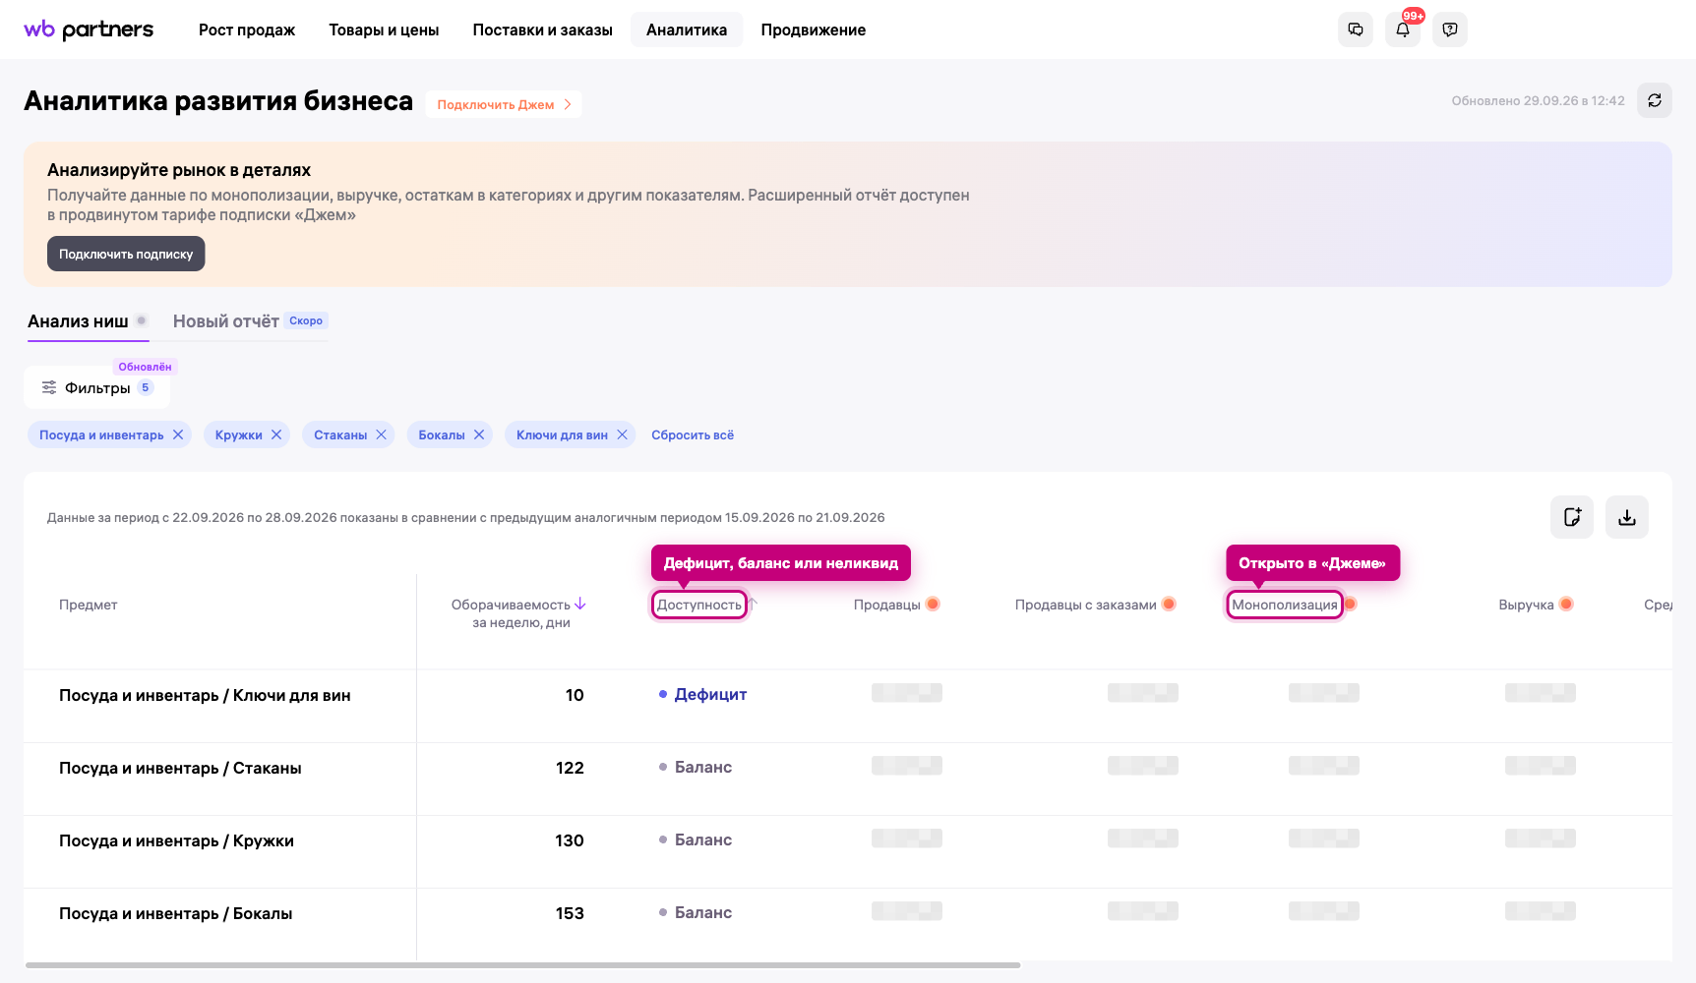Remove the "Посуда и инвентарь" filter chip

coord(178,434)
